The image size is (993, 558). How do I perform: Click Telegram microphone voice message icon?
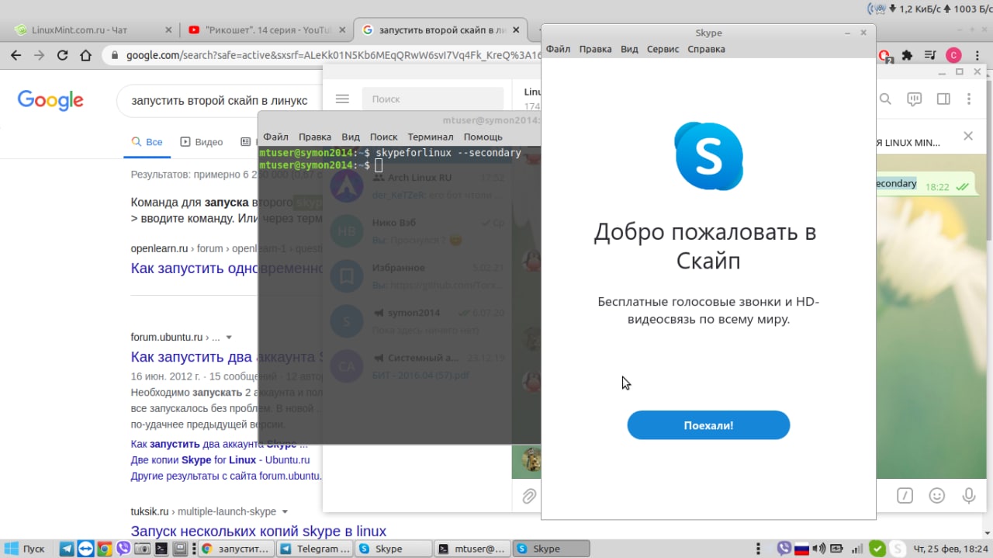[968, 495]
